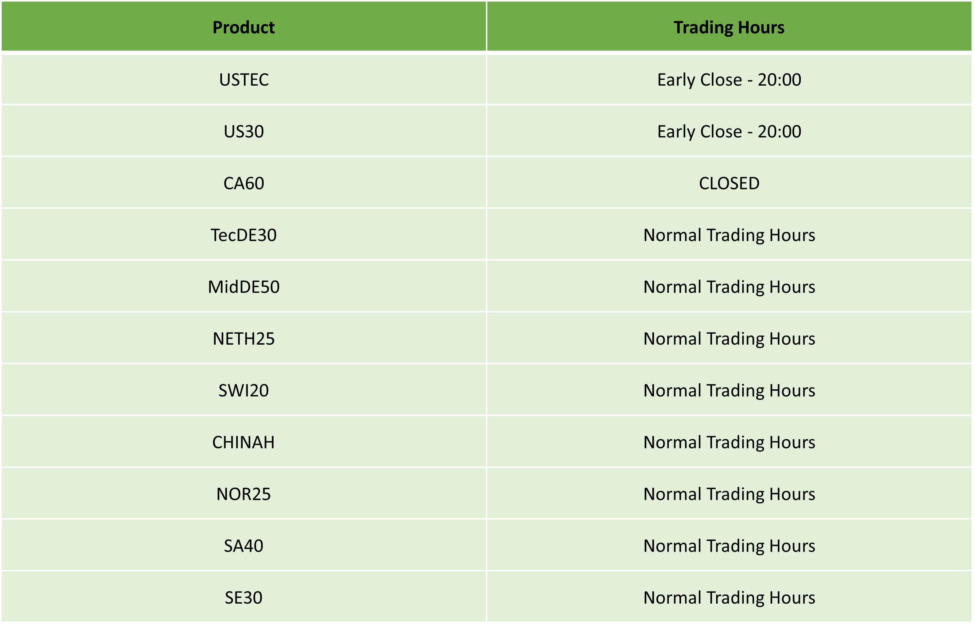The height and width of the screenshot is (624, 975).
Task: Select the CHINAH product cell
Action: point(243,442)
